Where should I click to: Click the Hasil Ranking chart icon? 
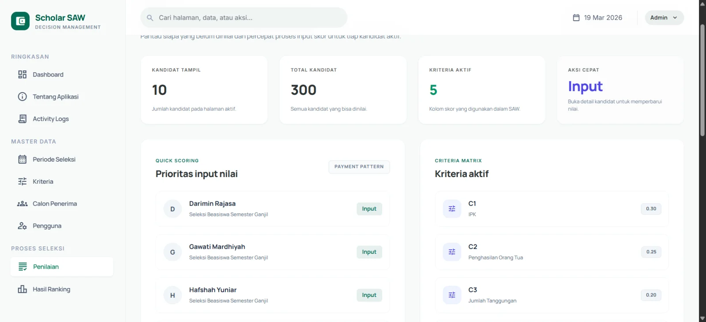coord(22,289)
